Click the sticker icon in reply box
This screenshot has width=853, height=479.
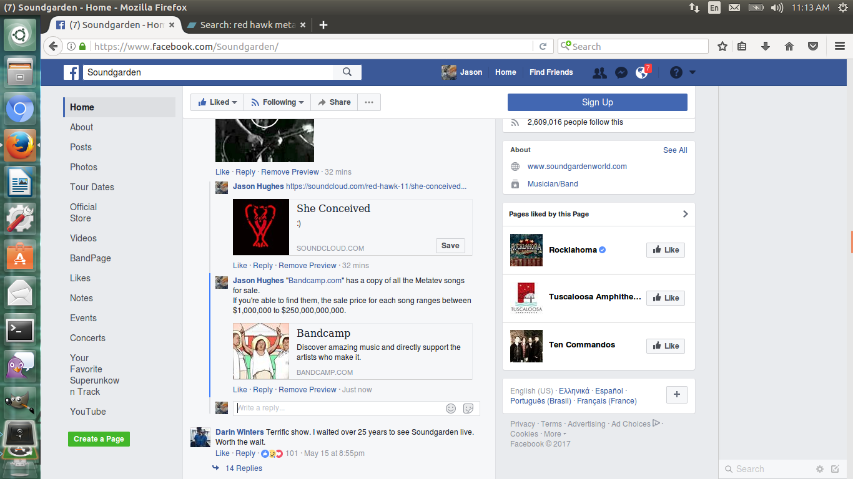click(x=468, y=409)
